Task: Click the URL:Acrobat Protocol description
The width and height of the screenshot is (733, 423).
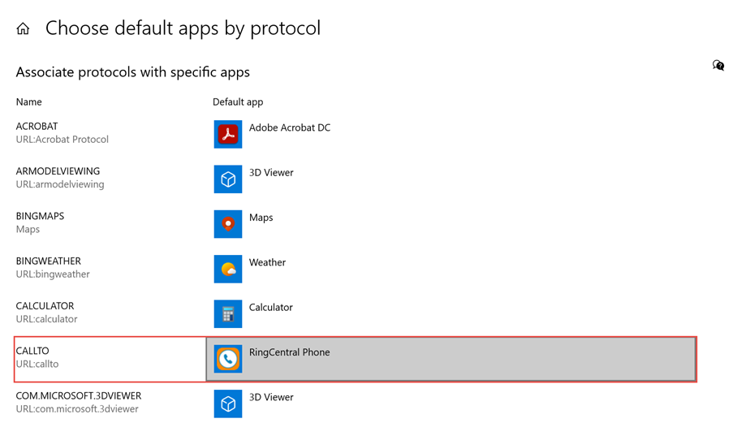Action: (x=63, y=140)
